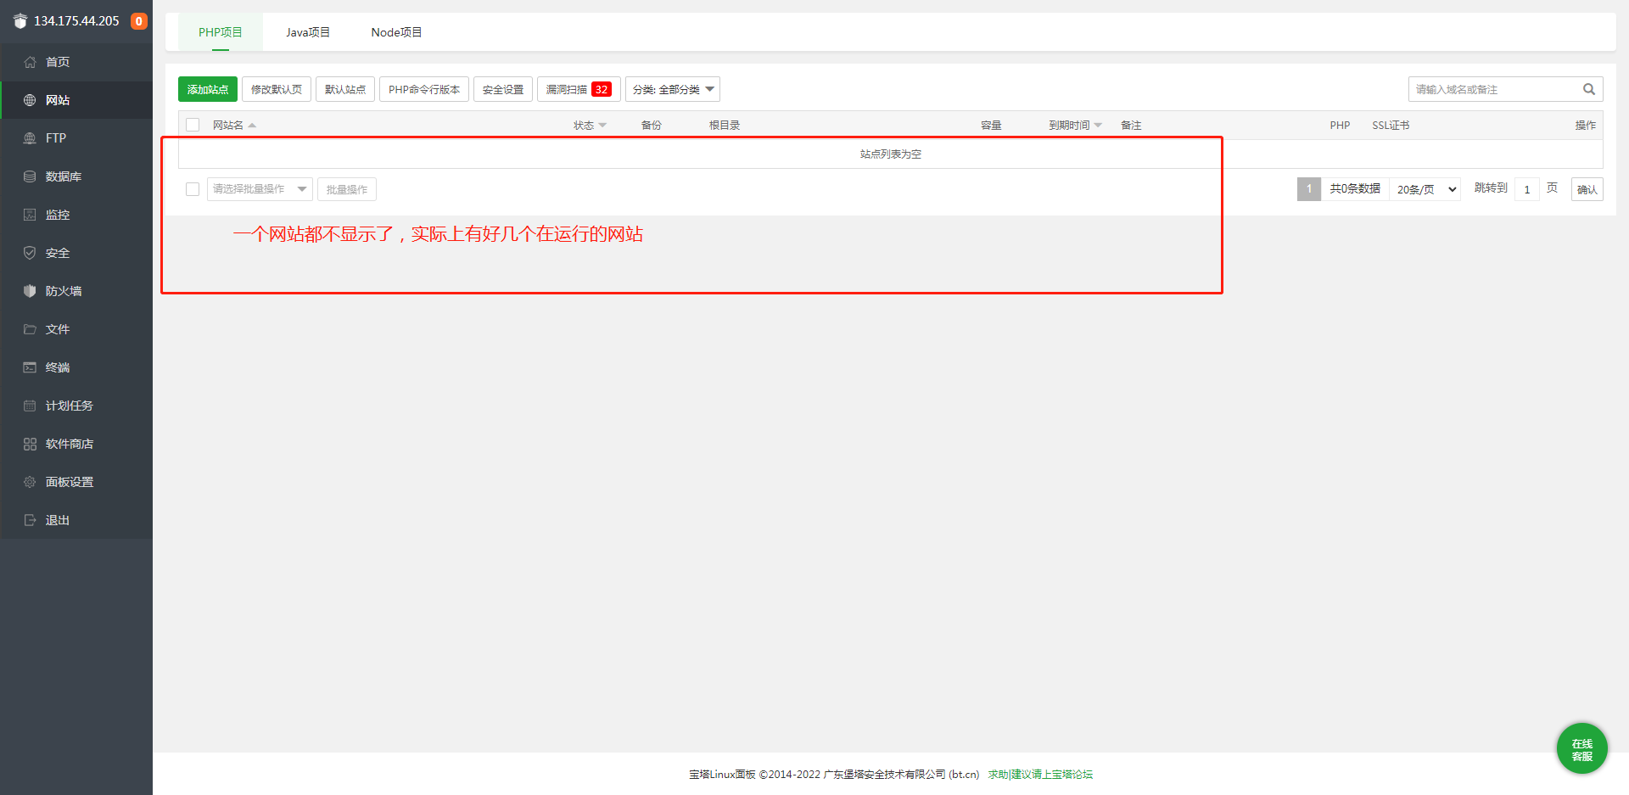Open the 分类: 全部分类 category dropdown
1629x795 pixels.
(673, 89)
